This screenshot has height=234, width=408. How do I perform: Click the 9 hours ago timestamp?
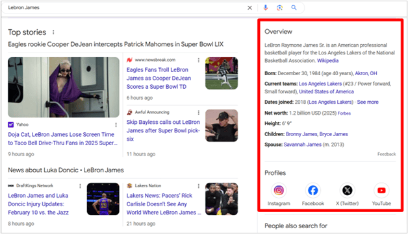click(21, 154)
